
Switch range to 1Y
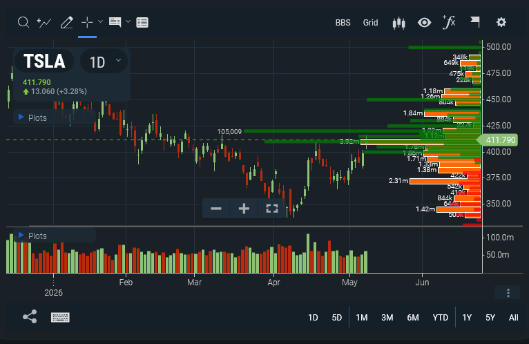[x=467, y=318]
